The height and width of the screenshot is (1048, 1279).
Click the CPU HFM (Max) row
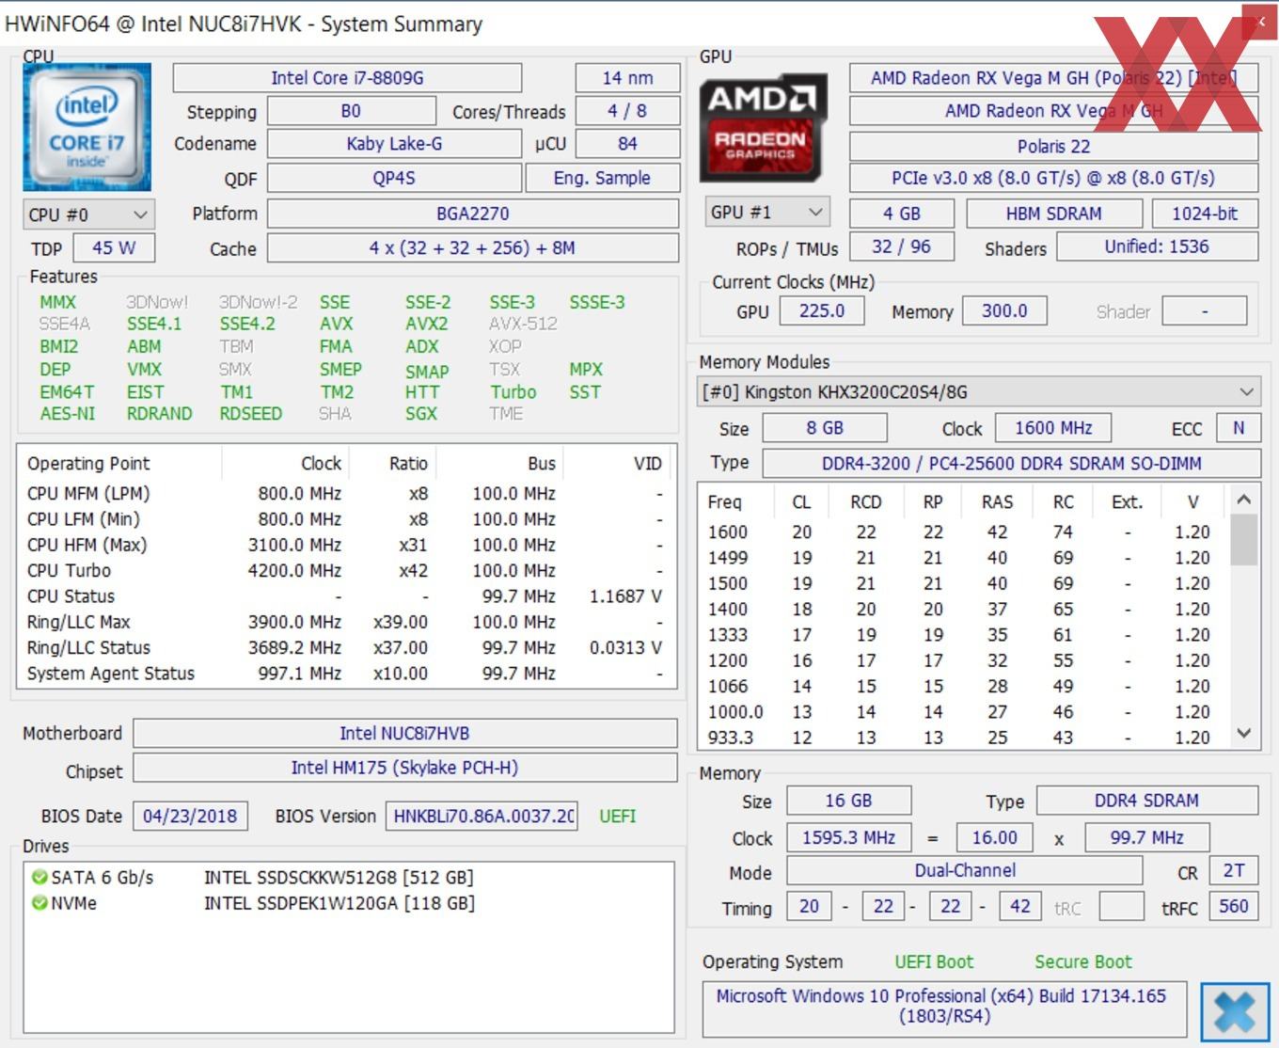[346, 545]
